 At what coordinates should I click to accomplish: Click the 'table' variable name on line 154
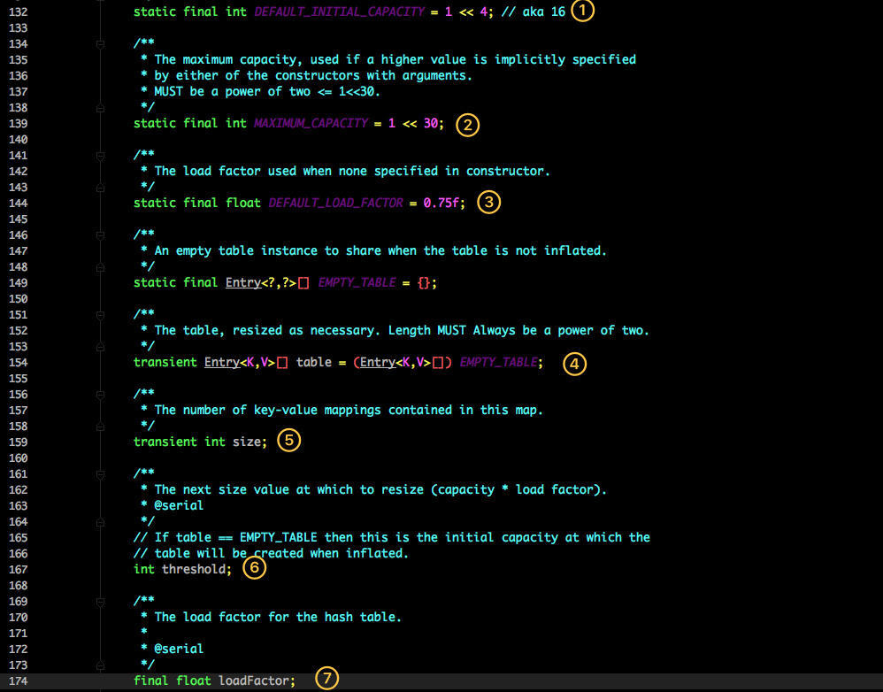[314, 362]
